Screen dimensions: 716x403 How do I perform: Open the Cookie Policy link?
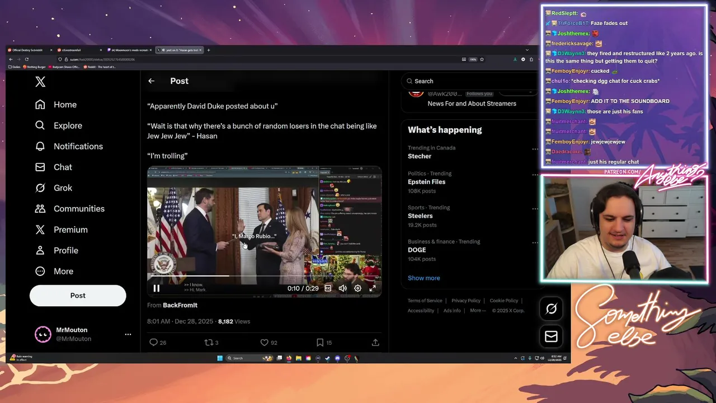(504, 301)
